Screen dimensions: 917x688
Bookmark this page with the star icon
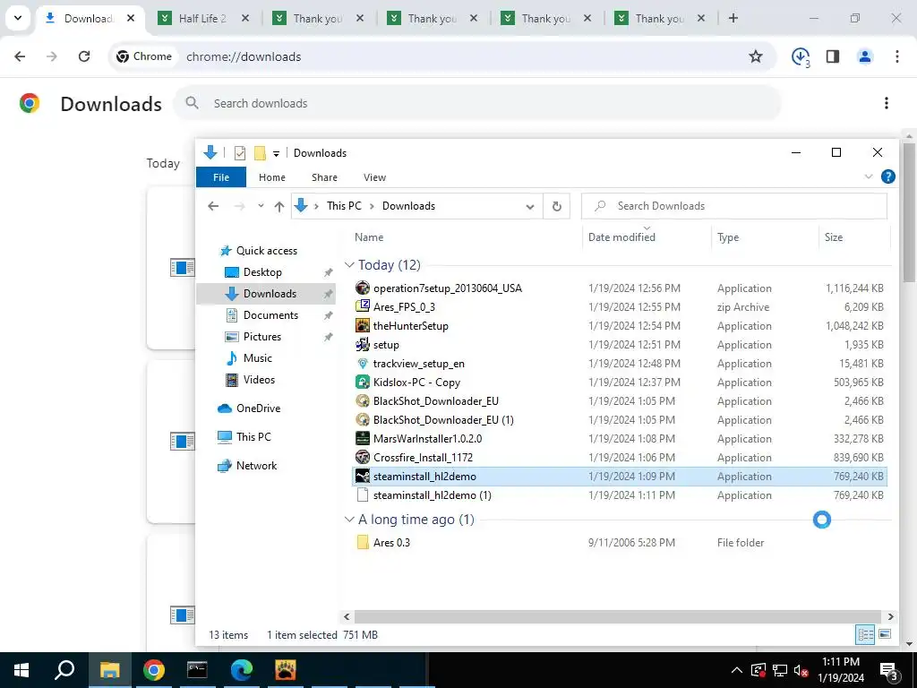pyautogui.click(x=756, y=56)
